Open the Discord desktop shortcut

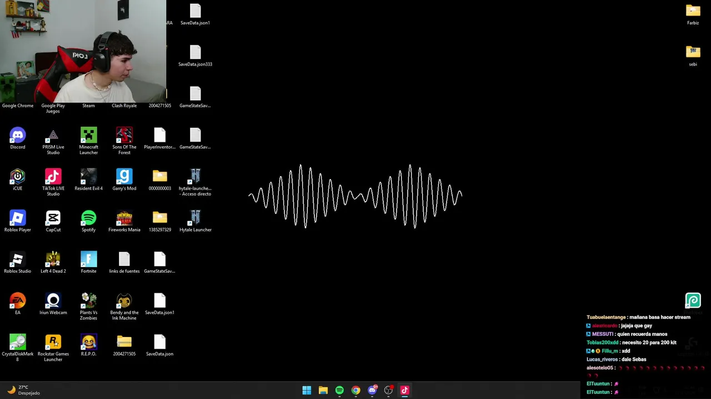click(x=18, y=139)
